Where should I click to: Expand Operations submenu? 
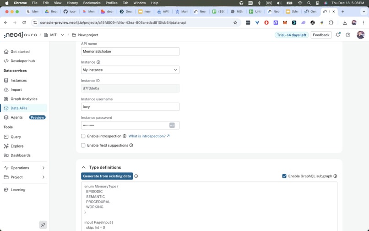coord(43,168)
